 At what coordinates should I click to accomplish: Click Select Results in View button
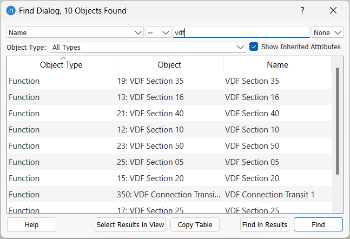click(x=130, y=224)
